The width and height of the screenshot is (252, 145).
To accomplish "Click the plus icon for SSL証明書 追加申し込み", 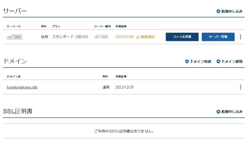I will pos(218,111).
